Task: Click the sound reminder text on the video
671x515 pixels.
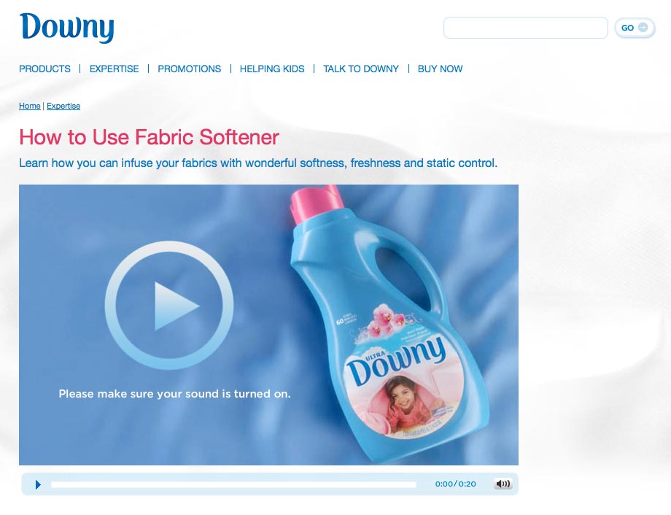Action: (x=174, y=394)
